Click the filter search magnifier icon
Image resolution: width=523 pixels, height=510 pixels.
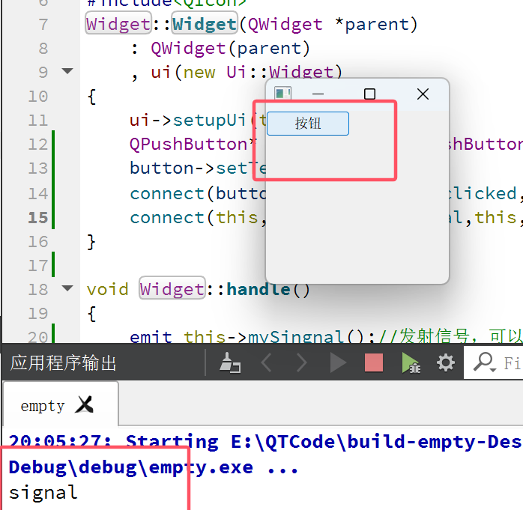click(484, 362)
